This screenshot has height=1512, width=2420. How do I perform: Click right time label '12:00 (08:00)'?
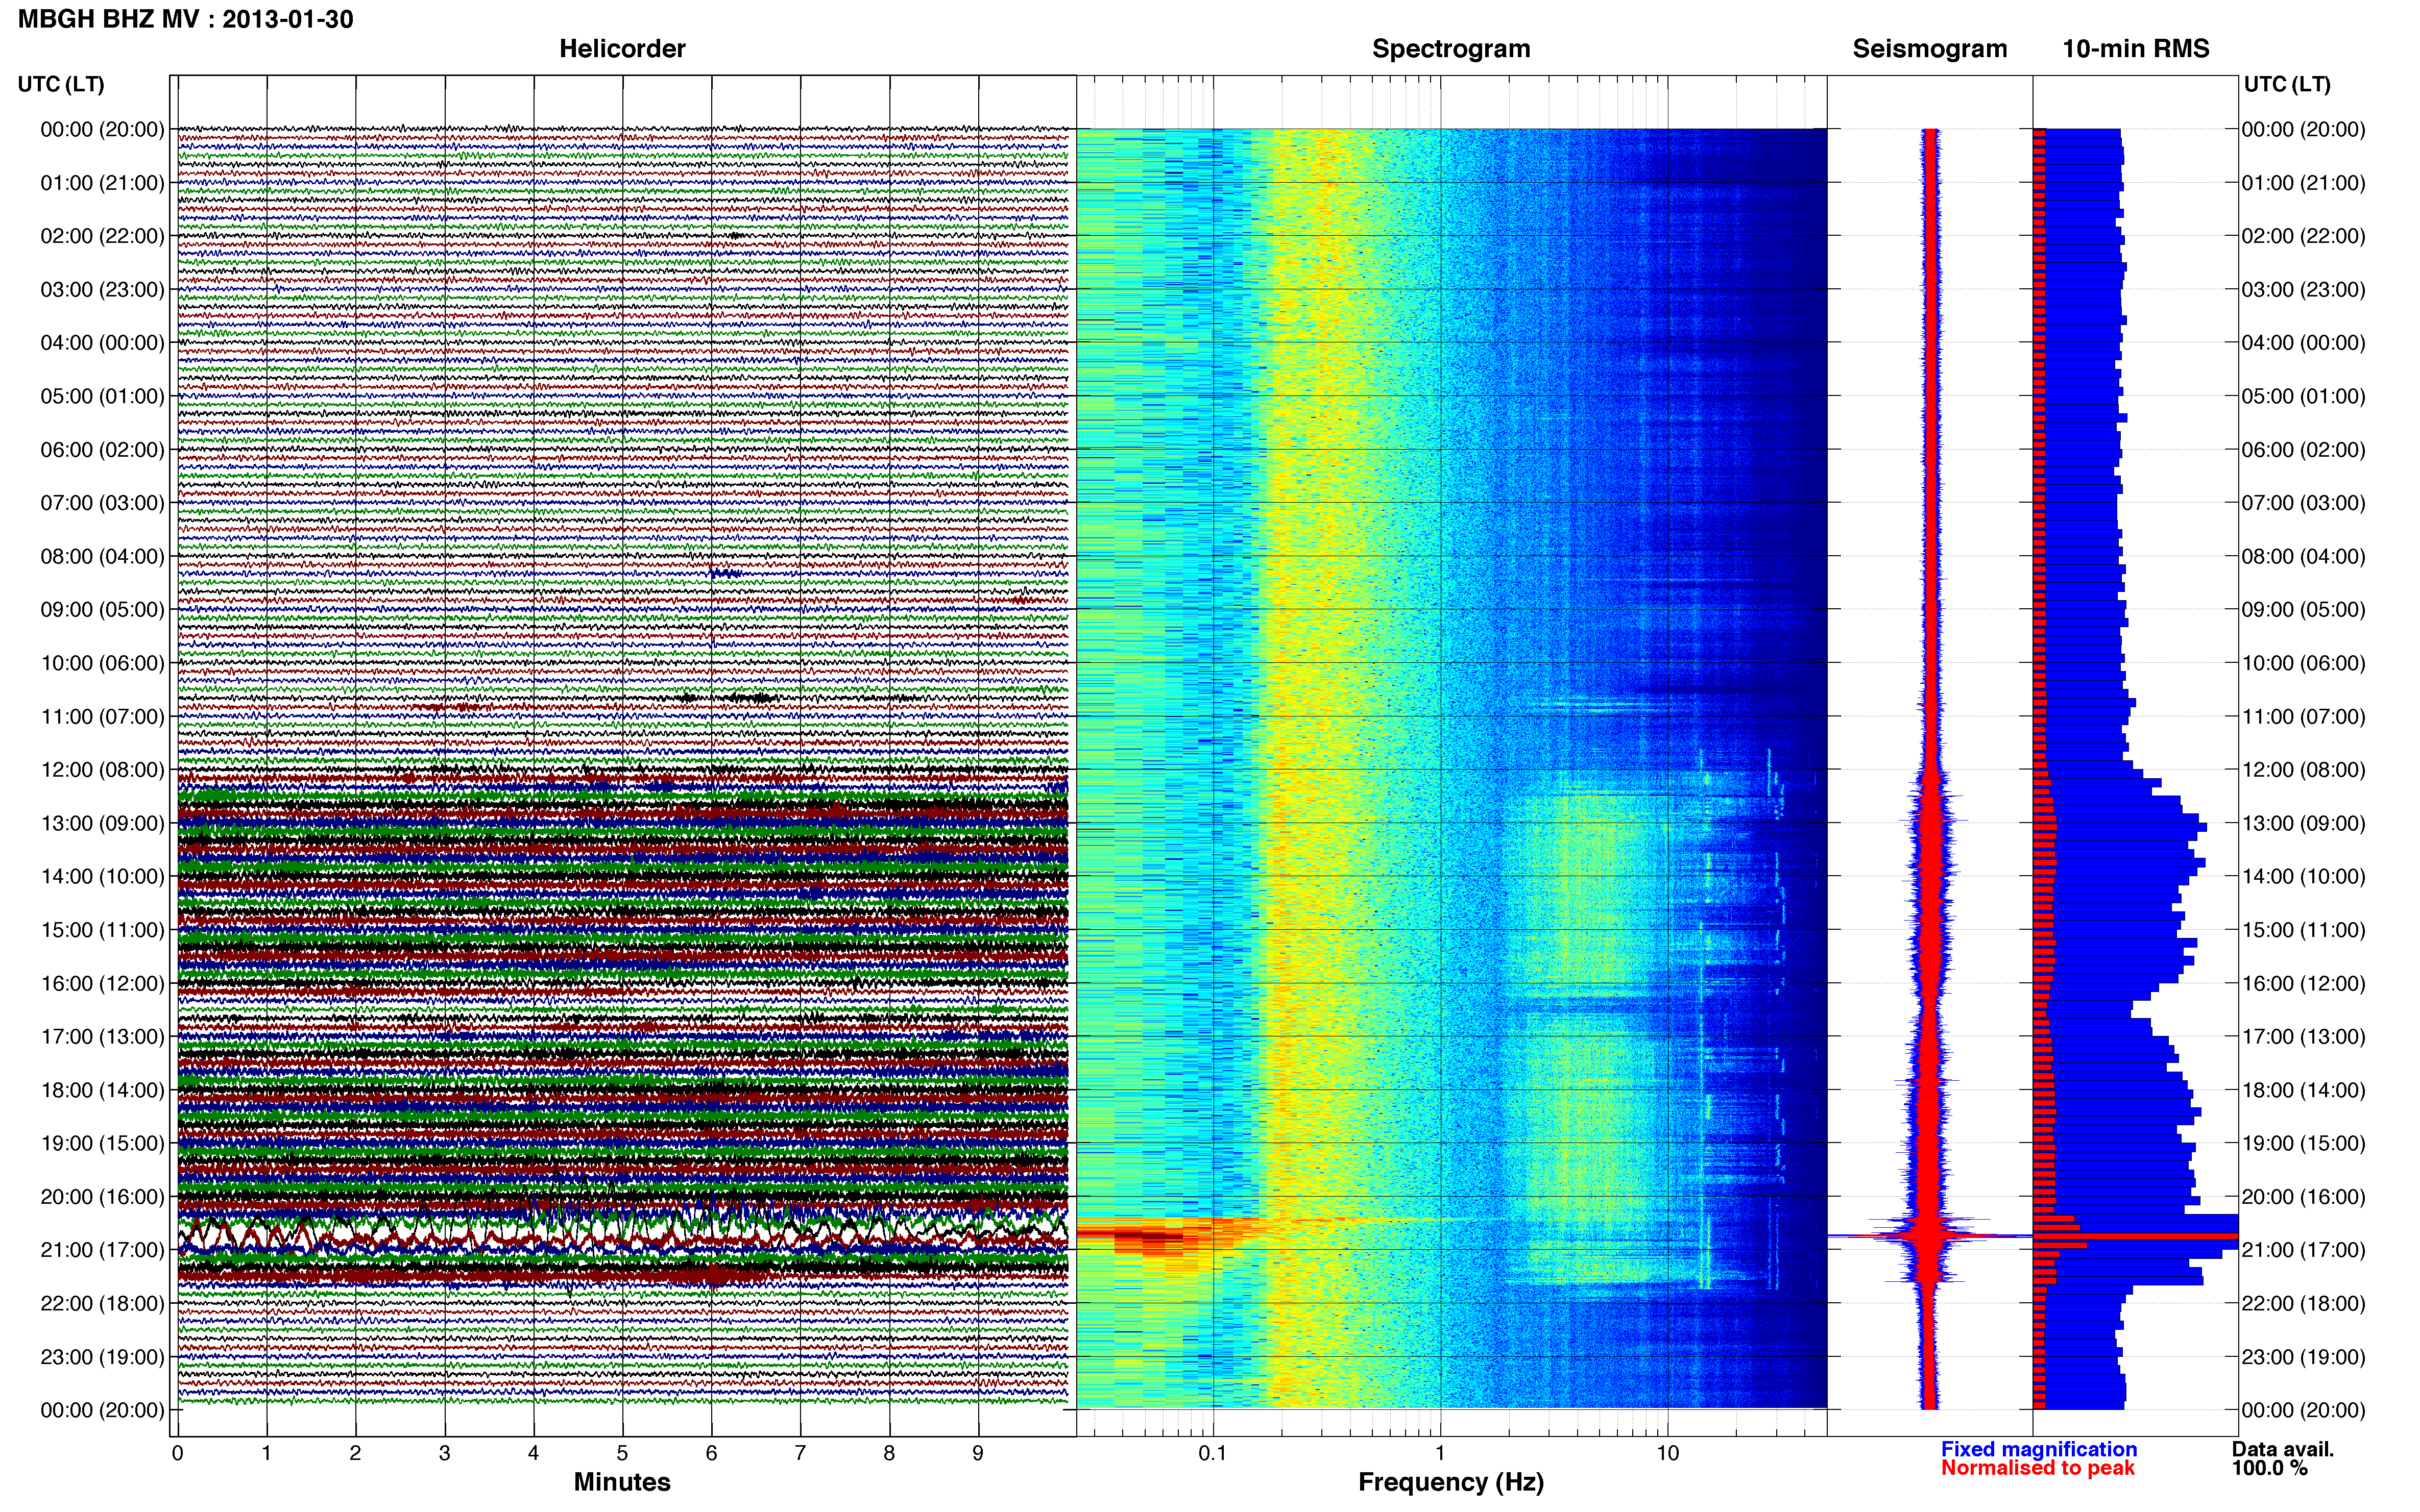click(2303, 769)
